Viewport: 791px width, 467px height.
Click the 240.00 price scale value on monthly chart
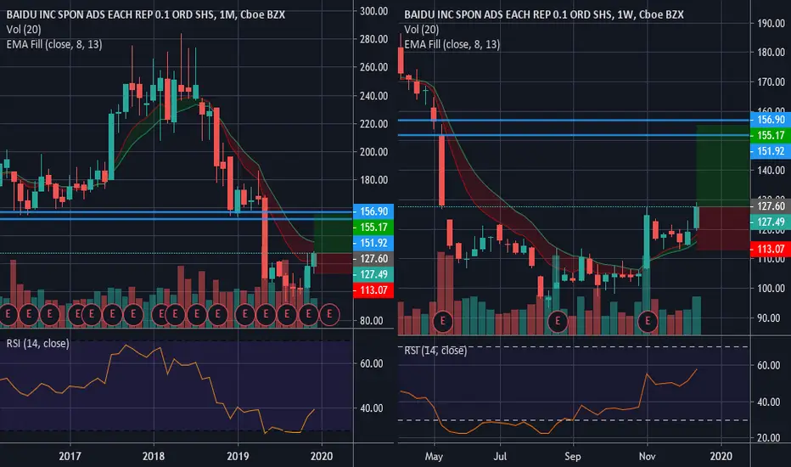tap(373, 95)
